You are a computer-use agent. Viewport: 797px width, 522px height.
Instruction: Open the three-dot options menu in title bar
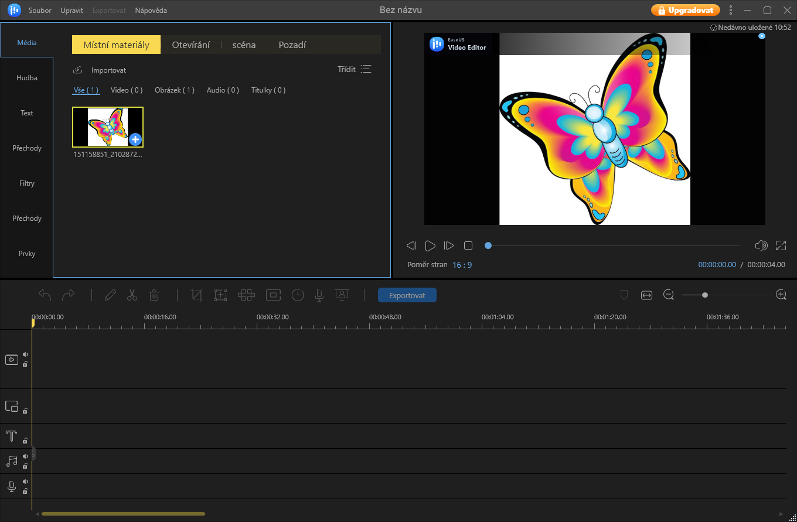(730, 10)
